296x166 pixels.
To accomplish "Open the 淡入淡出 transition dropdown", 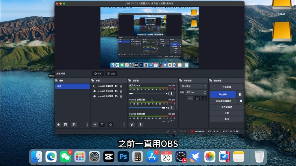I will point(193,86).
